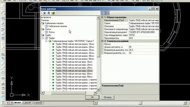Switch to the Layout1 tab
190x107 pixels.
[x=27, y=103]
